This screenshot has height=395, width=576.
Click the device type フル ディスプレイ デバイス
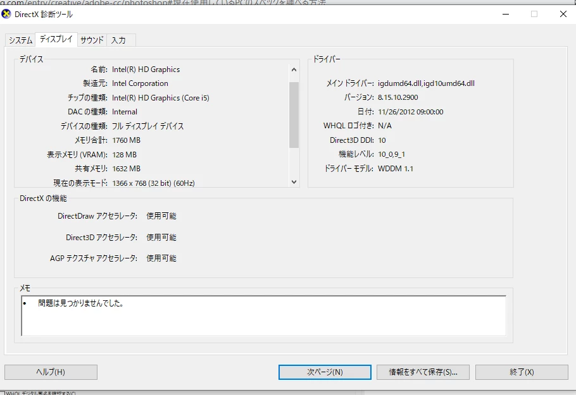coord(147,126)
